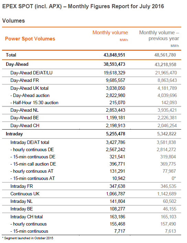187x243 pixels.
Task: Click the total value 43,848,951
Action: pyautogui.click(x=114, y=55)
